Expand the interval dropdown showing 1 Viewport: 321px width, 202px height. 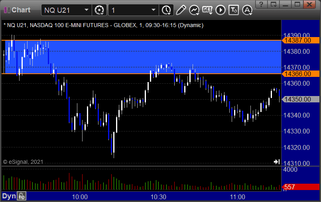pyautogui.click(x=154, y=10)
